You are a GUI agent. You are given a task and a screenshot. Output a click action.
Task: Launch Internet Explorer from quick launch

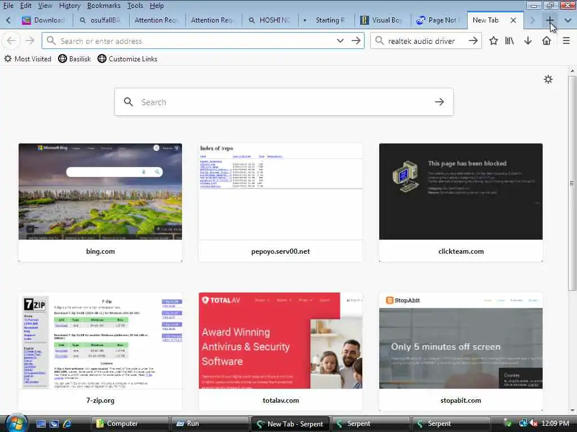click(68, 424)
